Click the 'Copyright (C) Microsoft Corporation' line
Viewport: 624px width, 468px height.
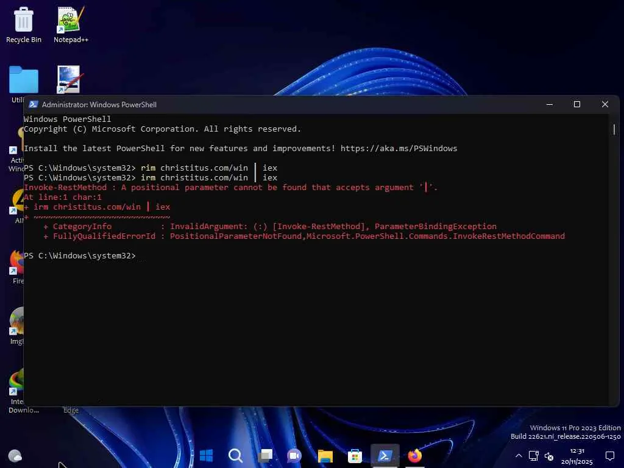click(x=162, y=129)
